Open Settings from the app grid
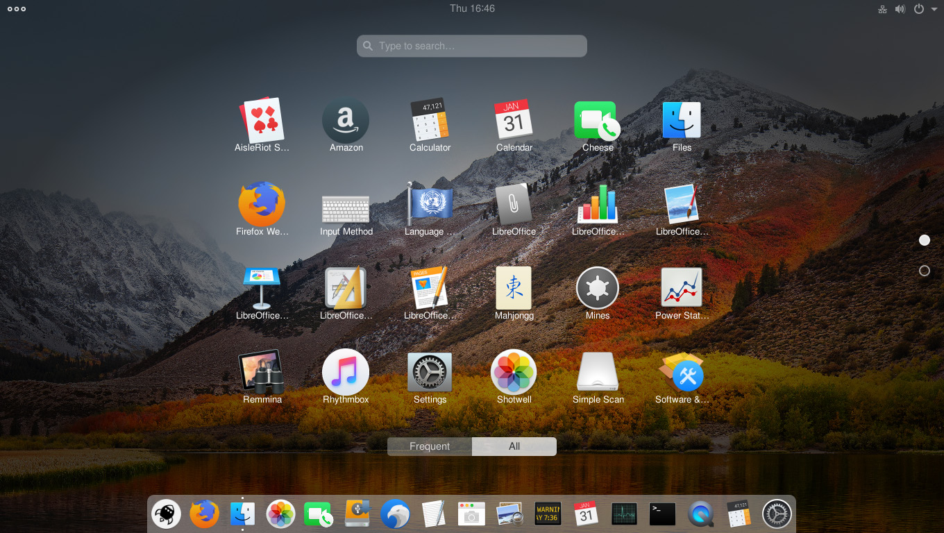 pyautogui.click(x=430, y=373)
